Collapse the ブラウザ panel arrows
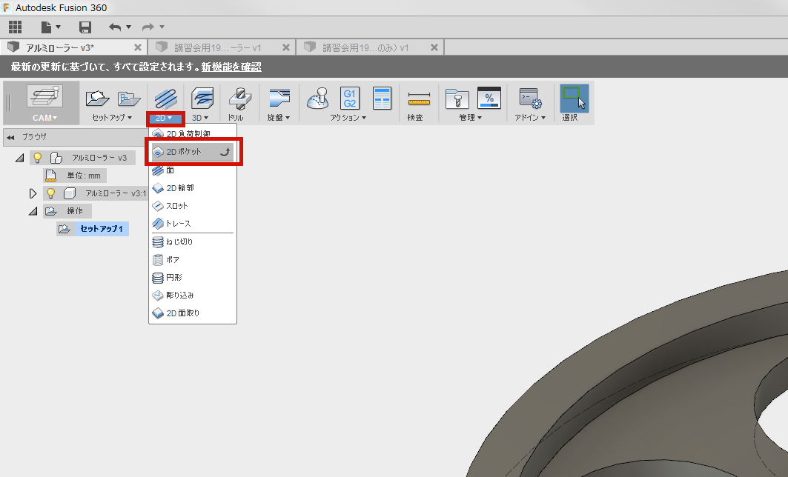The image size is (788, 477). (10, 137)
